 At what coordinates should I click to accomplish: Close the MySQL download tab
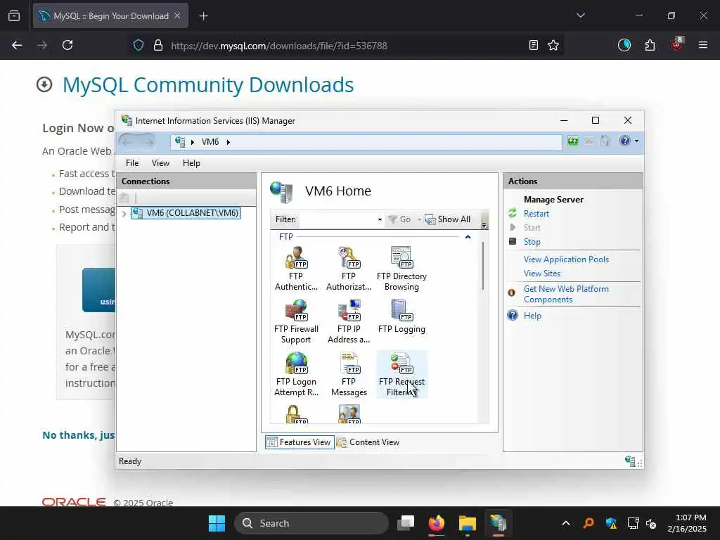177,15
